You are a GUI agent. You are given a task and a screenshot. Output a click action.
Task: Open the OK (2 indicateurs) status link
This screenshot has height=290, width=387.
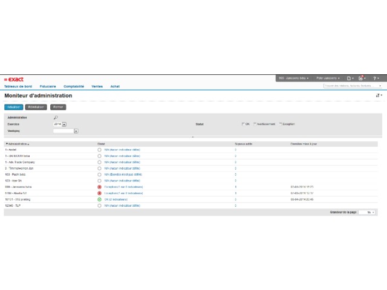(x=115, y=199)
